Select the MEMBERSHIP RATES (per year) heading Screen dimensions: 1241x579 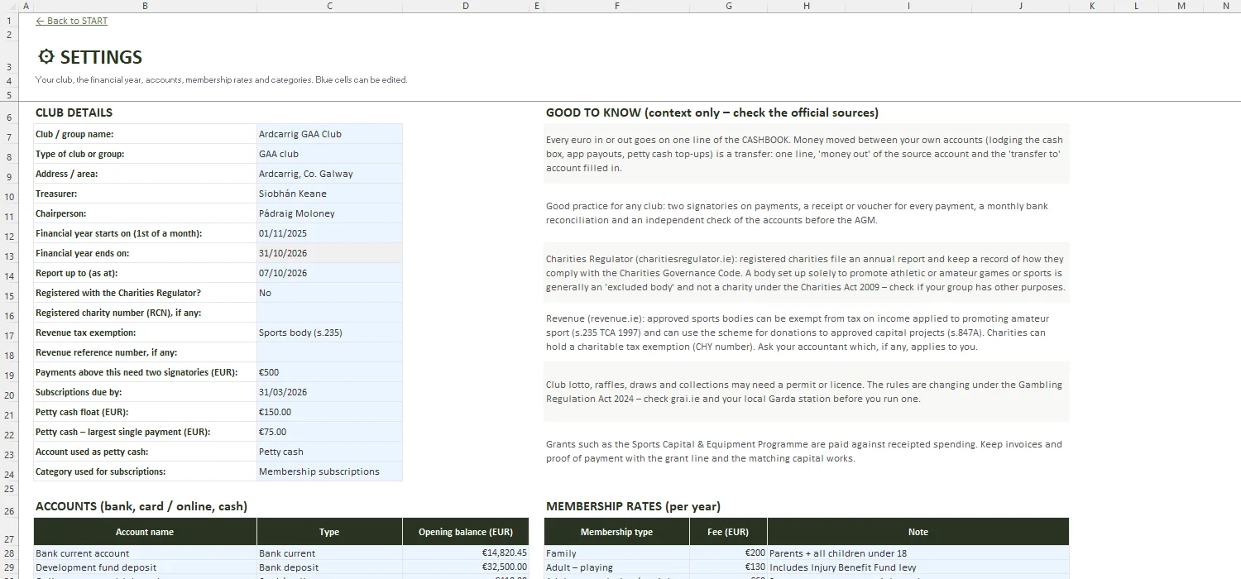coord(633,506)
